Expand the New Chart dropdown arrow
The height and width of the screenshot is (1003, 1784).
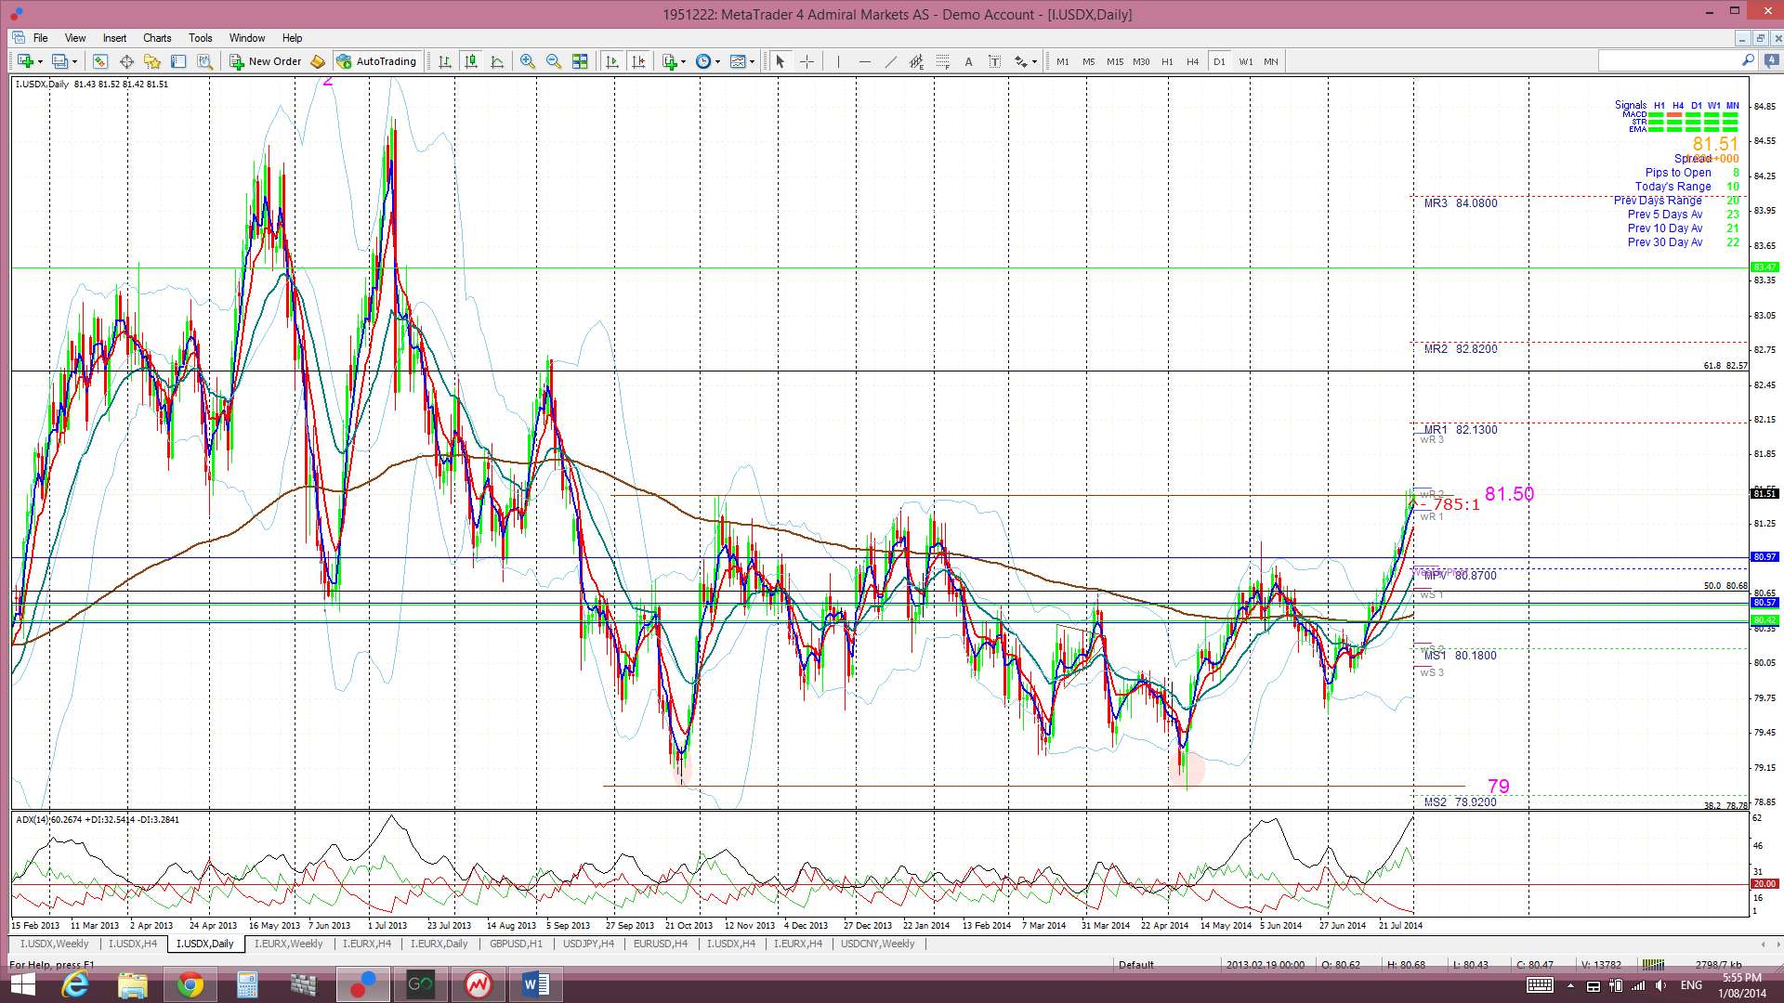[x=40, y=61]
